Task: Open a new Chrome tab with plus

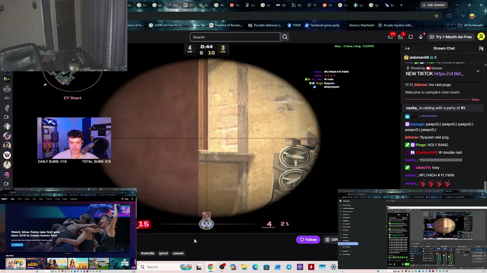Action: point(401,5)
